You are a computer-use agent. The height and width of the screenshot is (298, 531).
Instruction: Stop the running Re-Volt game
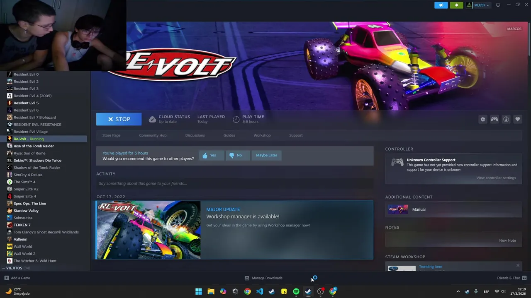119,119
